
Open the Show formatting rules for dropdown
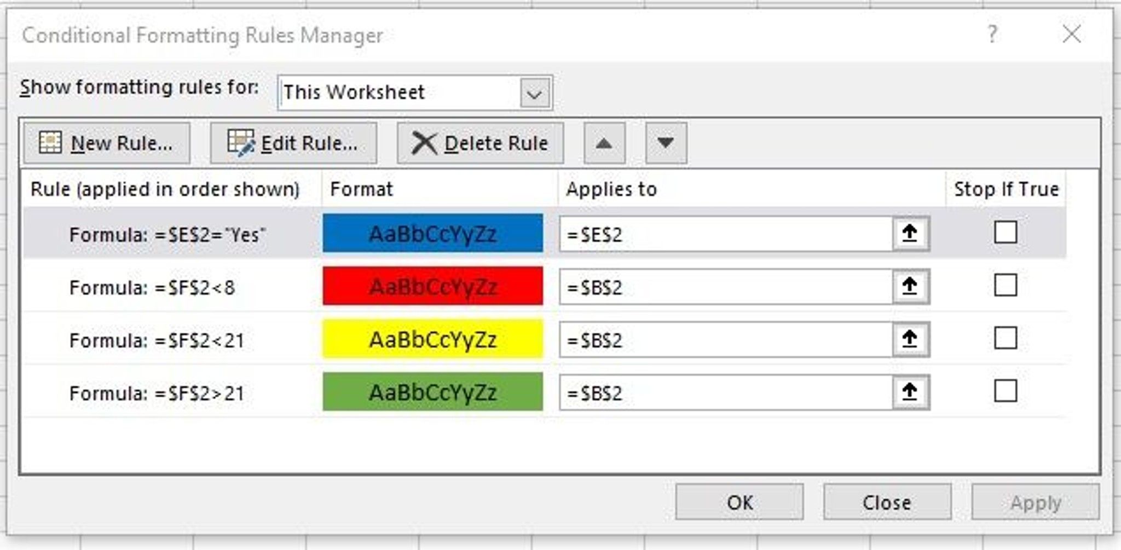point(535,92)
